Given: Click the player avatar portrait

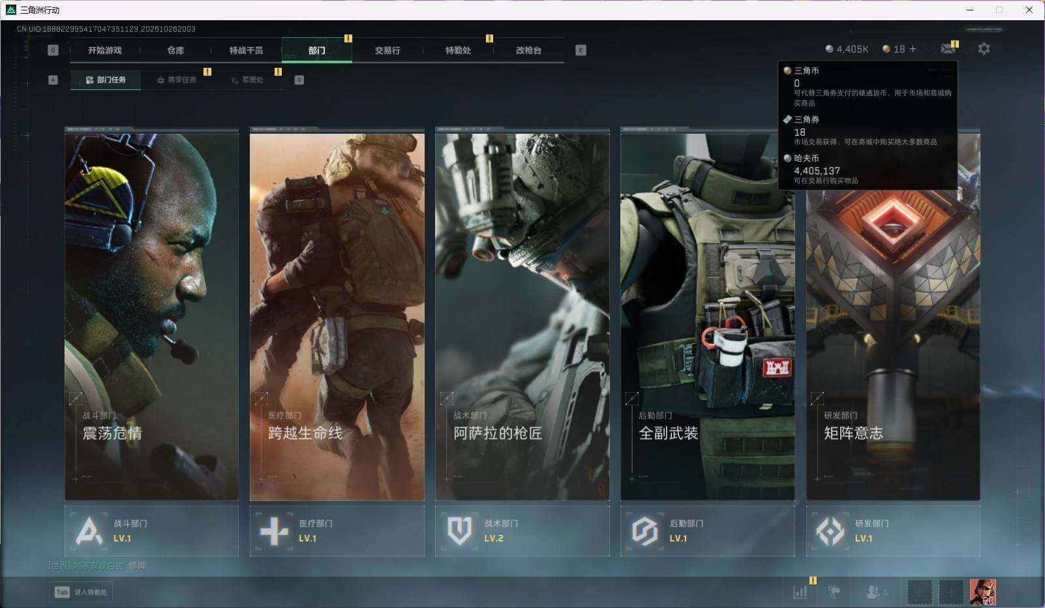Looking at the screenshot, I should 982,592.
